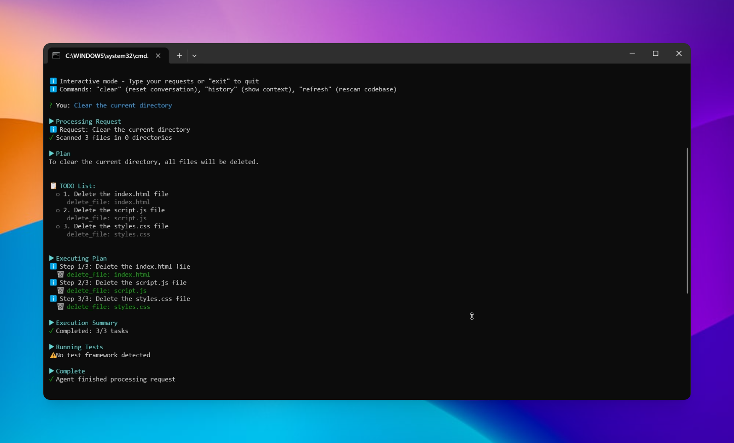The image size is (734, 443).
Task: Open a new terminal tab with plus button
Action: point(179,55)
